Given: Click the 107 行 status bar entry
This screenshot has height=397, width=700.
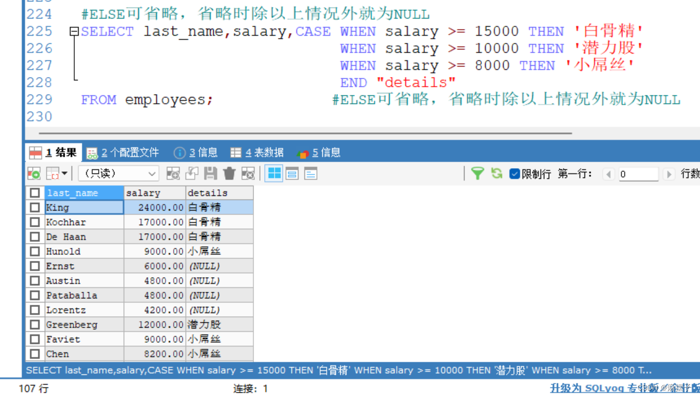Looking at the screenshot, I should point(33,388).
